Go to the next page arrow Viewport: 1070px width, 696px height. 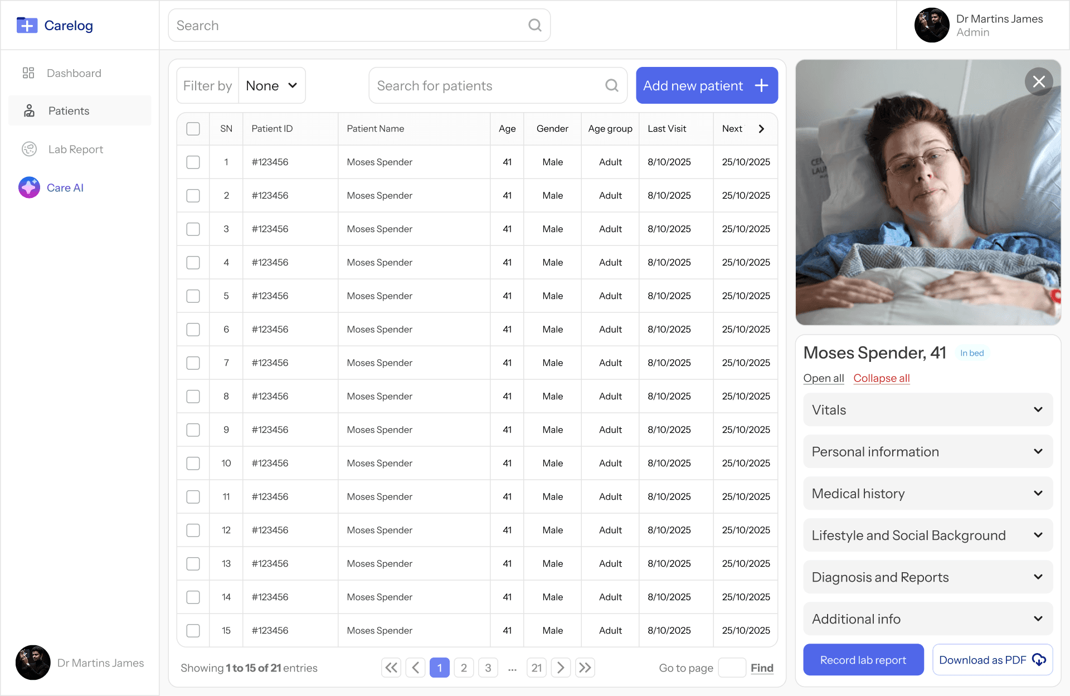[561, 668]
